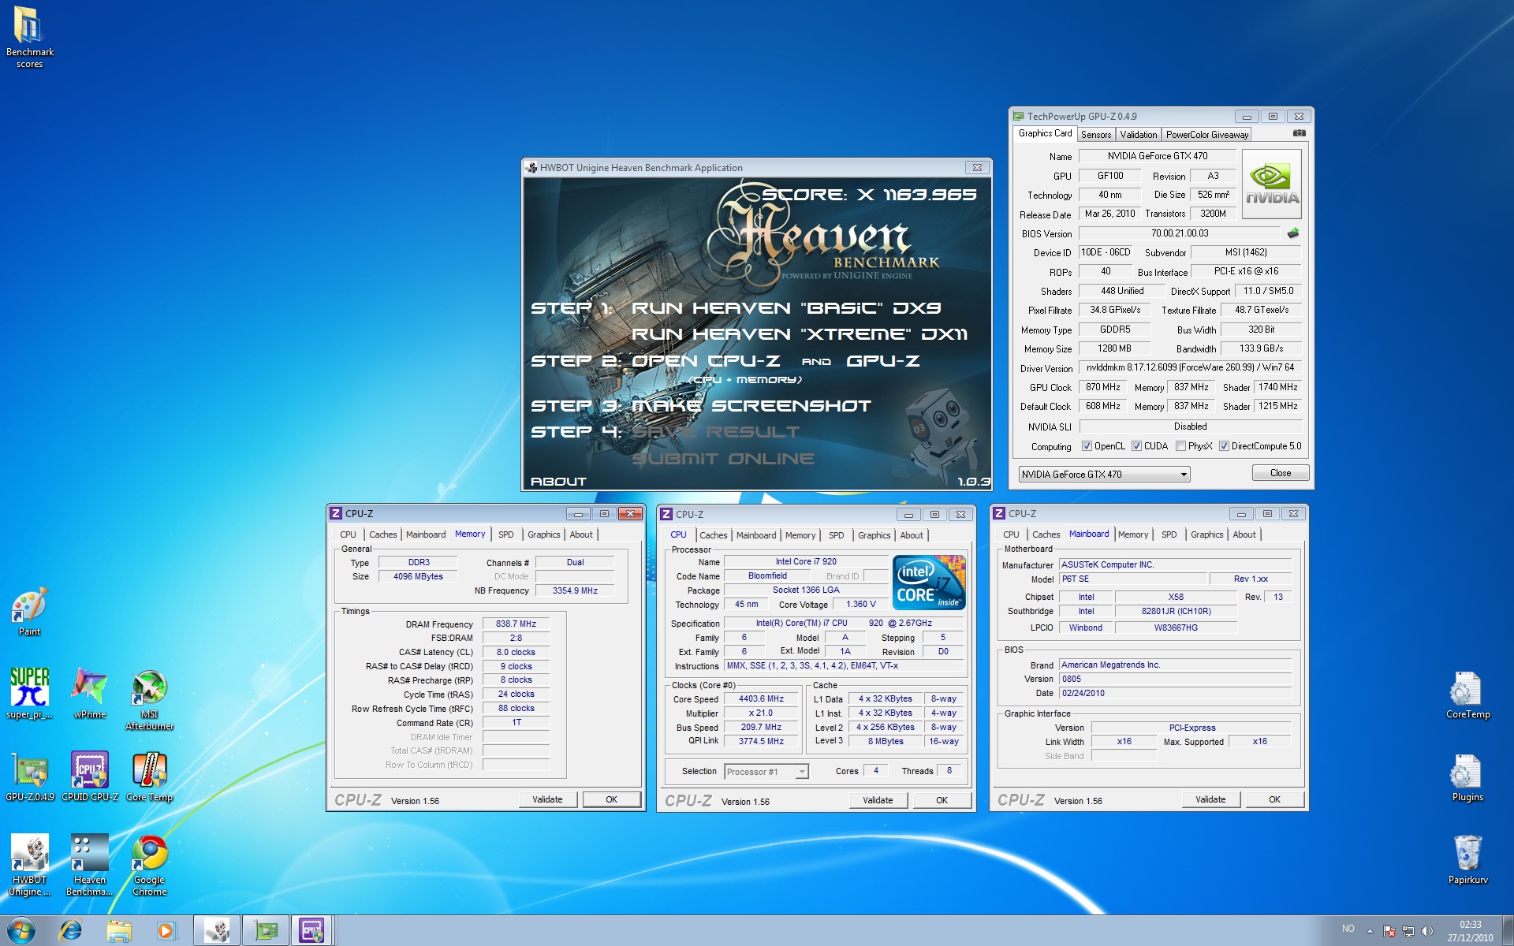The height and width of the screenshot is (946, 1514).
Task: Launch Heaven Benchmark desktop shortcut
Action: tap(89, 865)
